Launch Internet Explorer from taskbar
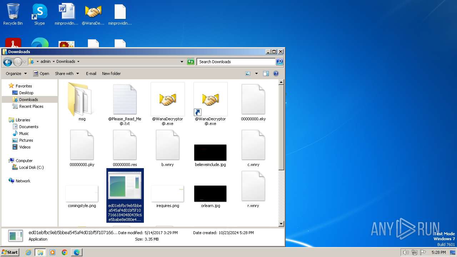The height and width of the screenshot is (257, 457). [28, 252]
